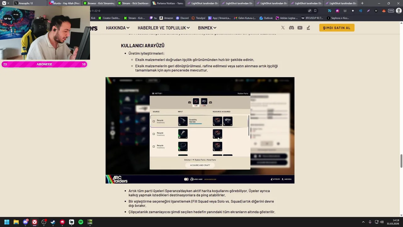Screen dimensions: 403x227
Task: Click the Vivaldi taskbar icon
Action: pos(35,222)
